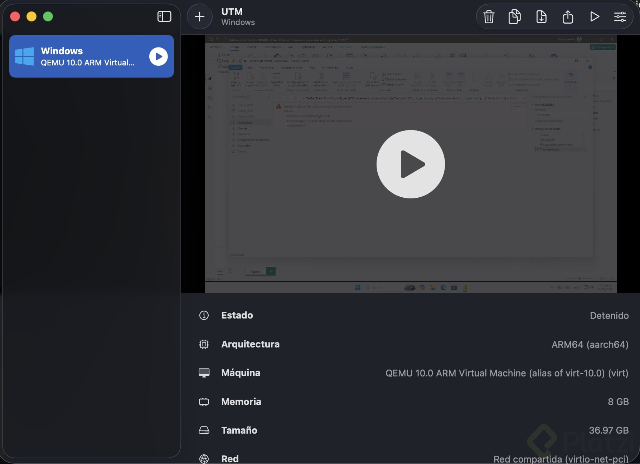Select the Windows VM entry in sidebar
The image size is (640, 464).
pyautogui.click(x=92, y=56)
